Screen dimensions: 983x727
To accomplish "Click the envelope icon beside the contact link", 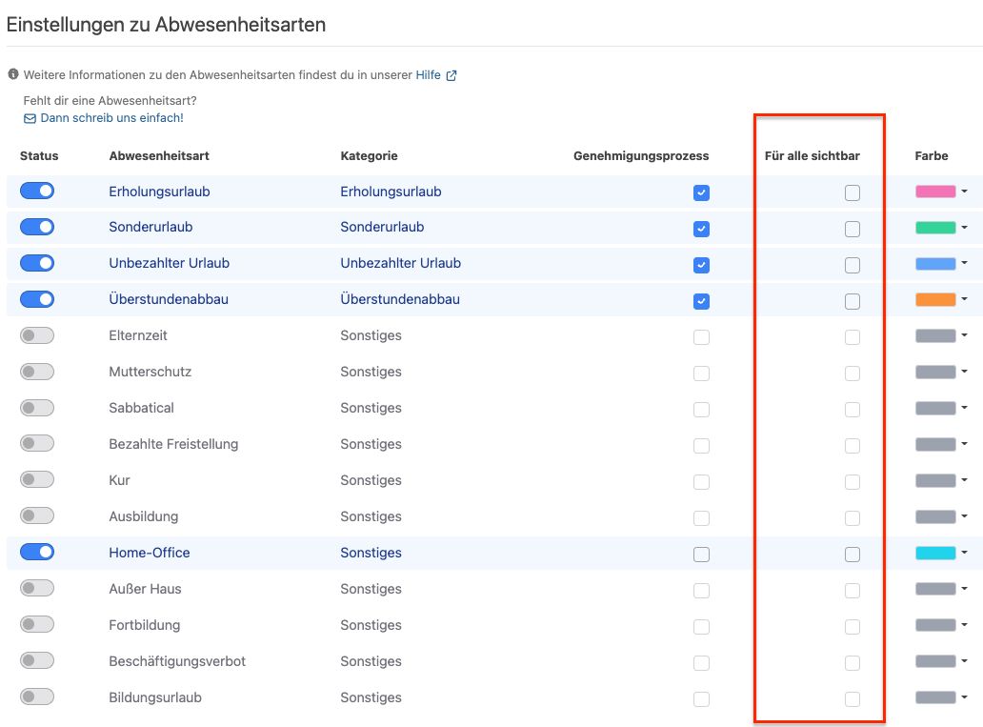I will (x=29, y=118).
